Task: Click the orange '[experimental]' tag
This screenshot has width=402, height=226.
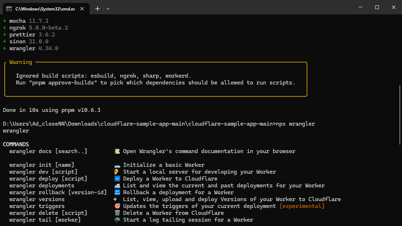Action: point(302,206)
